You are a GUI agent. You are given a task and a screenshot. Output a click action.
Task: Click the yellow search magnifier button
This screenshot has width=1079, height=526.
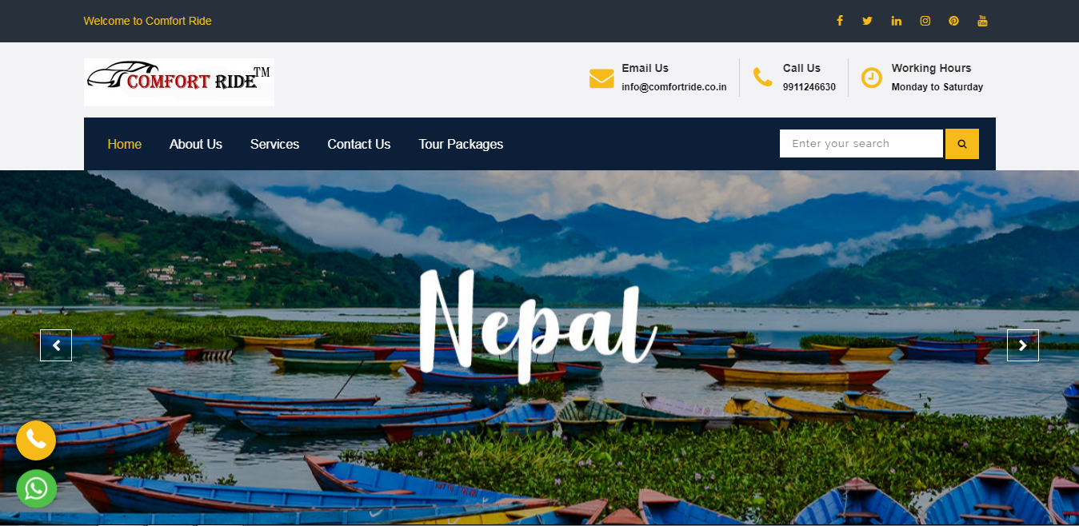[962, 144]
